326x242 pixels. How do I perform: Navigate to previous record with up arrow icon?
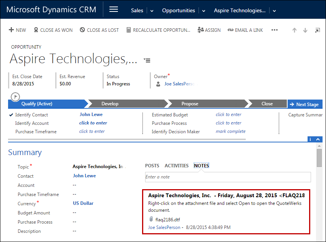pos(294,29)
